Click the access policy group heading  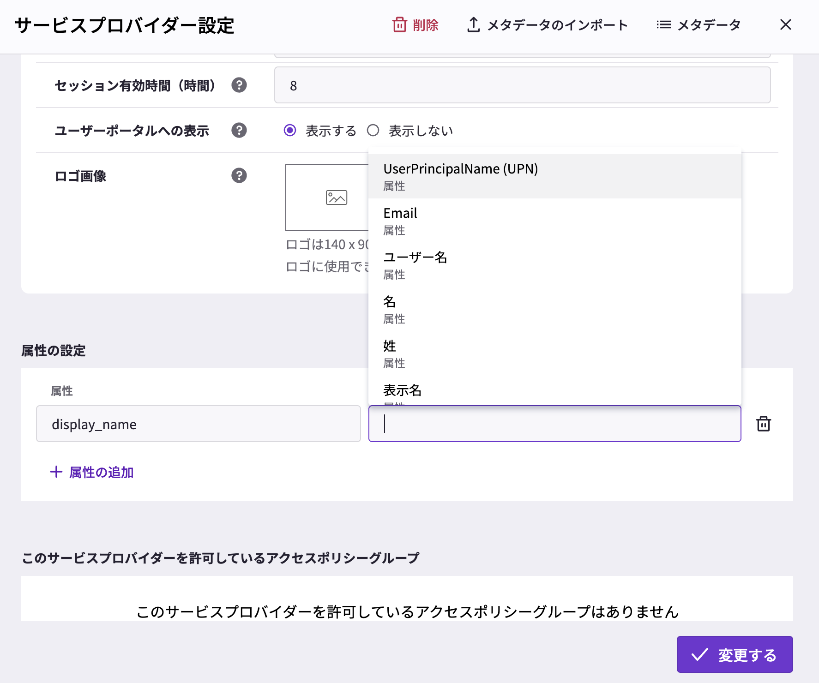coord(221,558)
